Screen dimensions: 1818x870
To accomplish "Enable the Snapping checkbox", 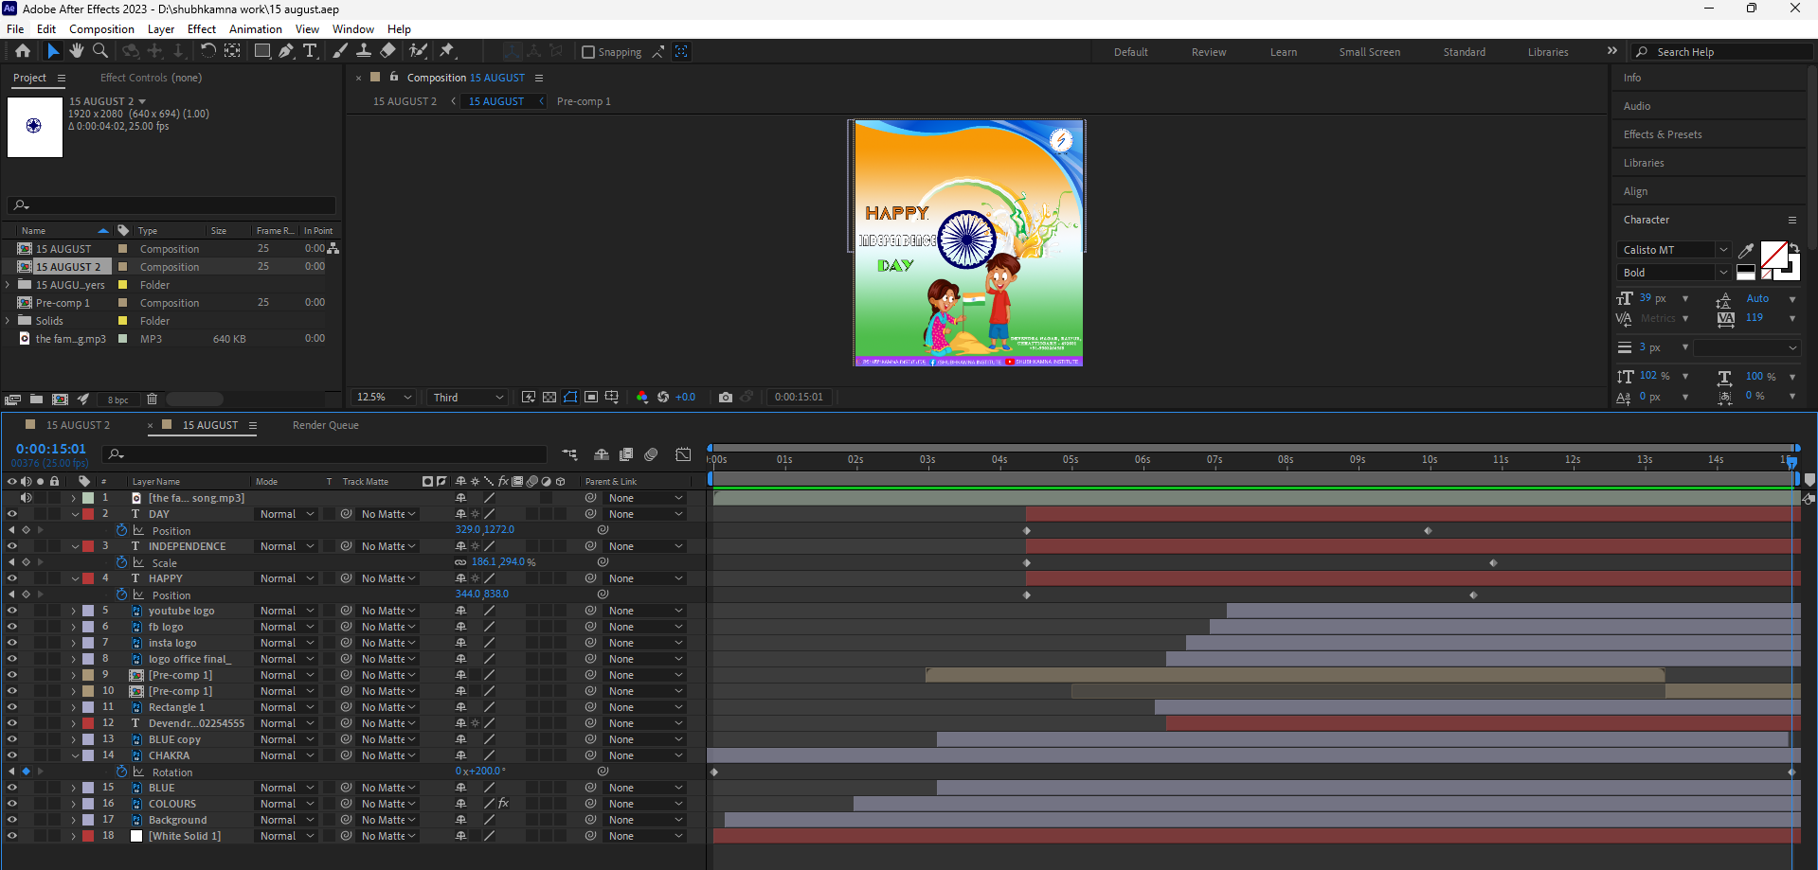I will pyautogui.click(x=588, y=52).
